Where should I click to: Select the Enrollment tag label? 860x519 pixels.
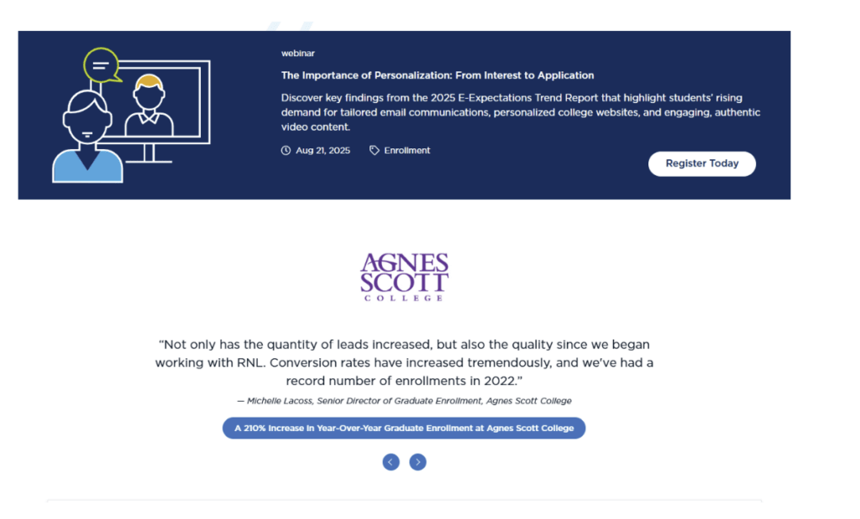(407, 151)
